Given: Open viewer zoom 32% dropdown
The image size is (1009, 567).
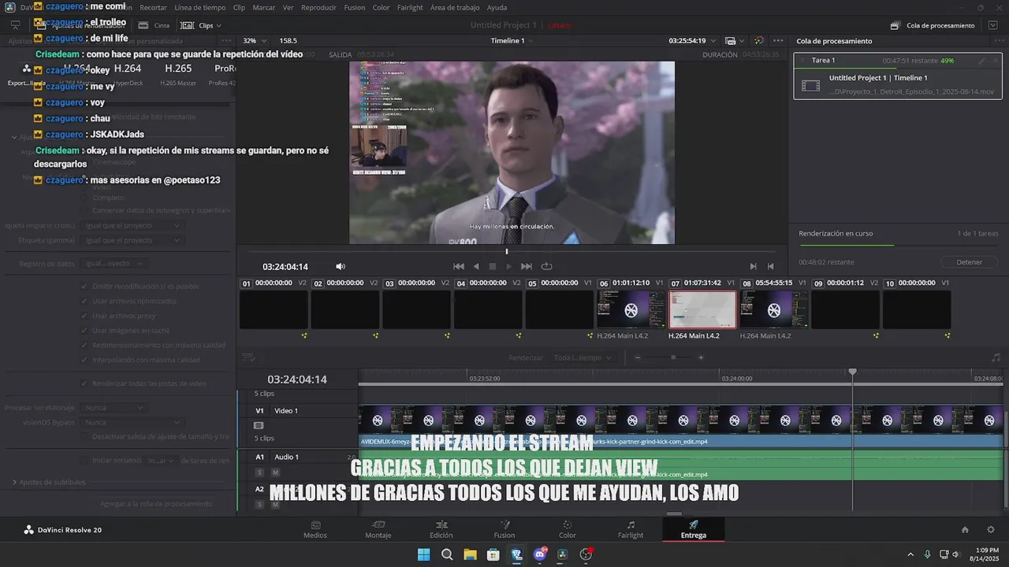Looking at the screenshot, I should click(x=255, y=41).
